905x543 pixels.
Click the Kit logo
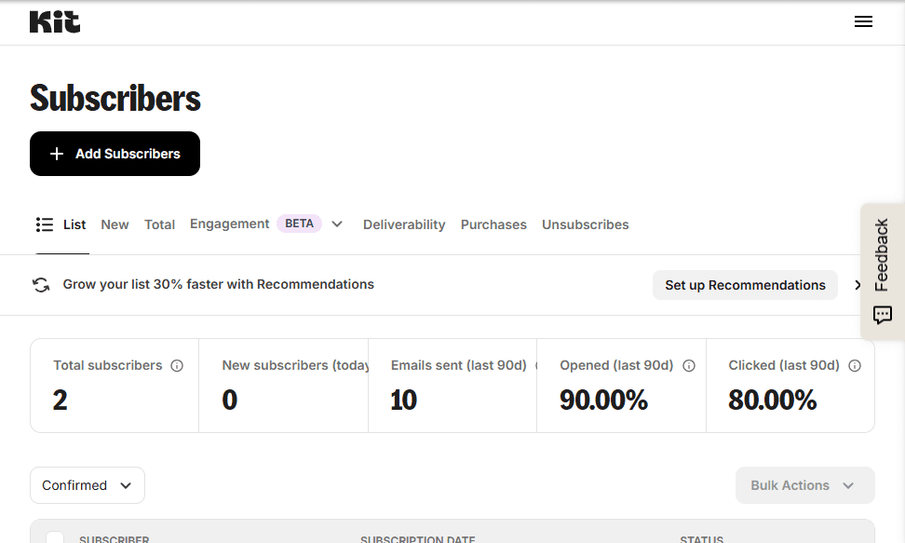pos(55,22)
